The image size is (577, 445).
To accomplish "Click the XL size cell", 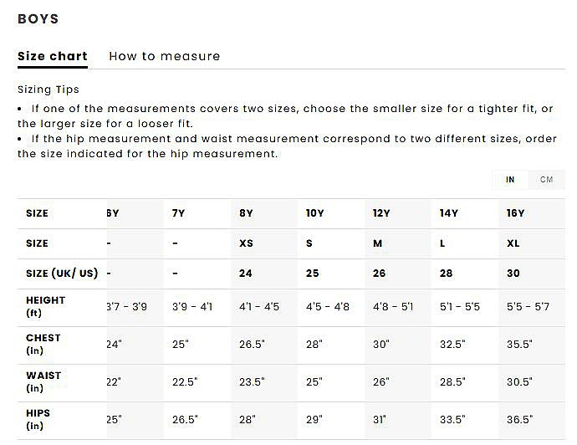I will tap(513, 243).
